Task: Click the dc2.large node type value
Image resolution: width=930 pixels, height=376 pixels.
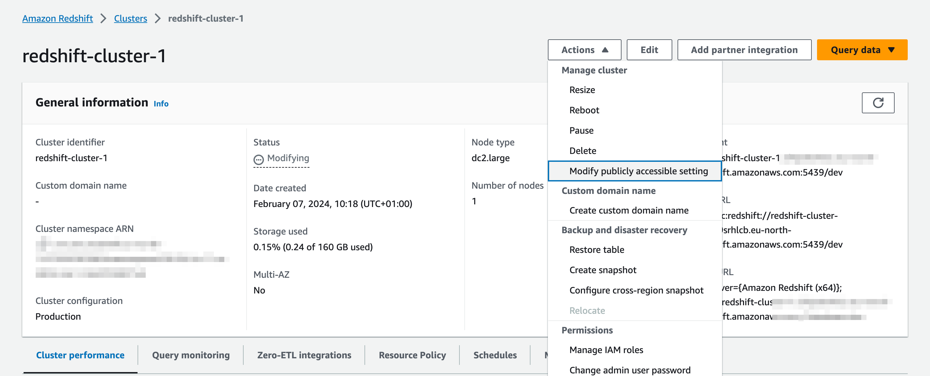Action: (x=490, y=158)
